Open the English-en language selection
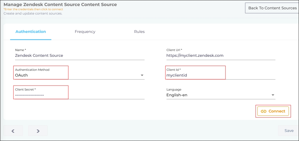The width and height of the screenshot is (299, 141). point(177,95)
